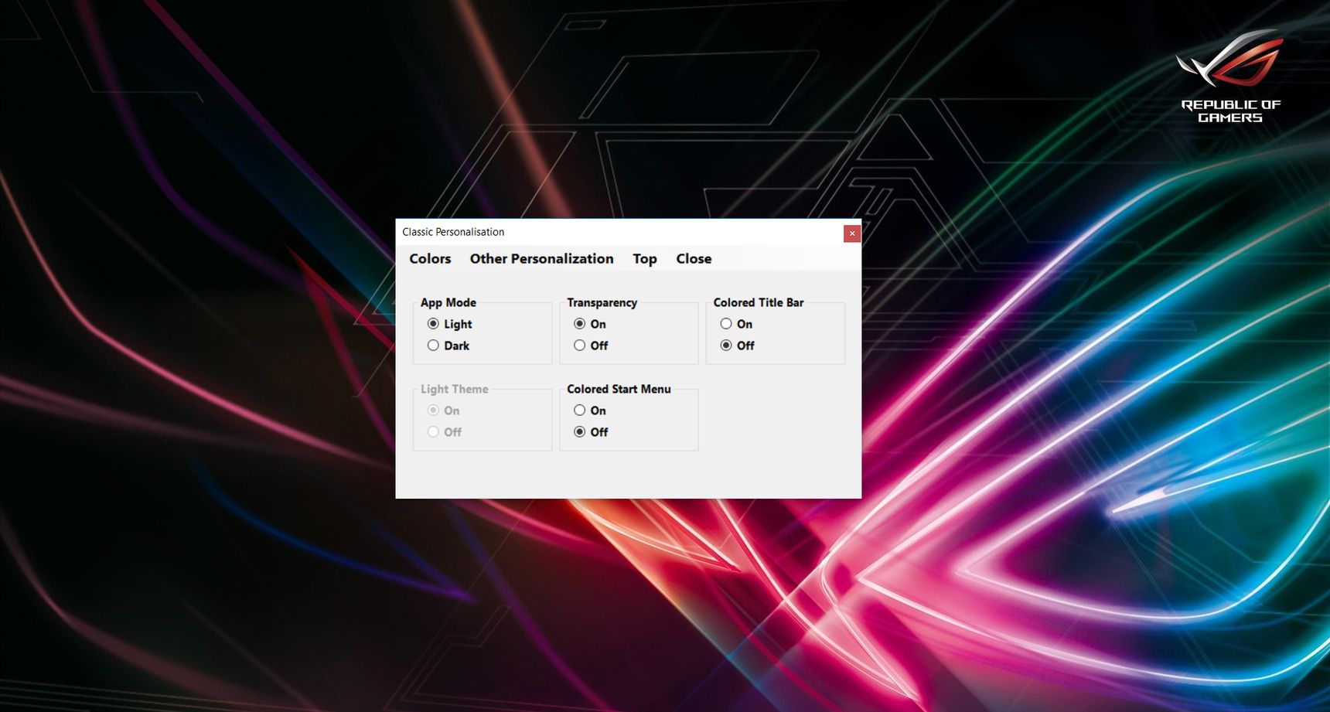1330x712 pixels.
Task: Click the Colored Start Menu group label
Action: [619, 390]
